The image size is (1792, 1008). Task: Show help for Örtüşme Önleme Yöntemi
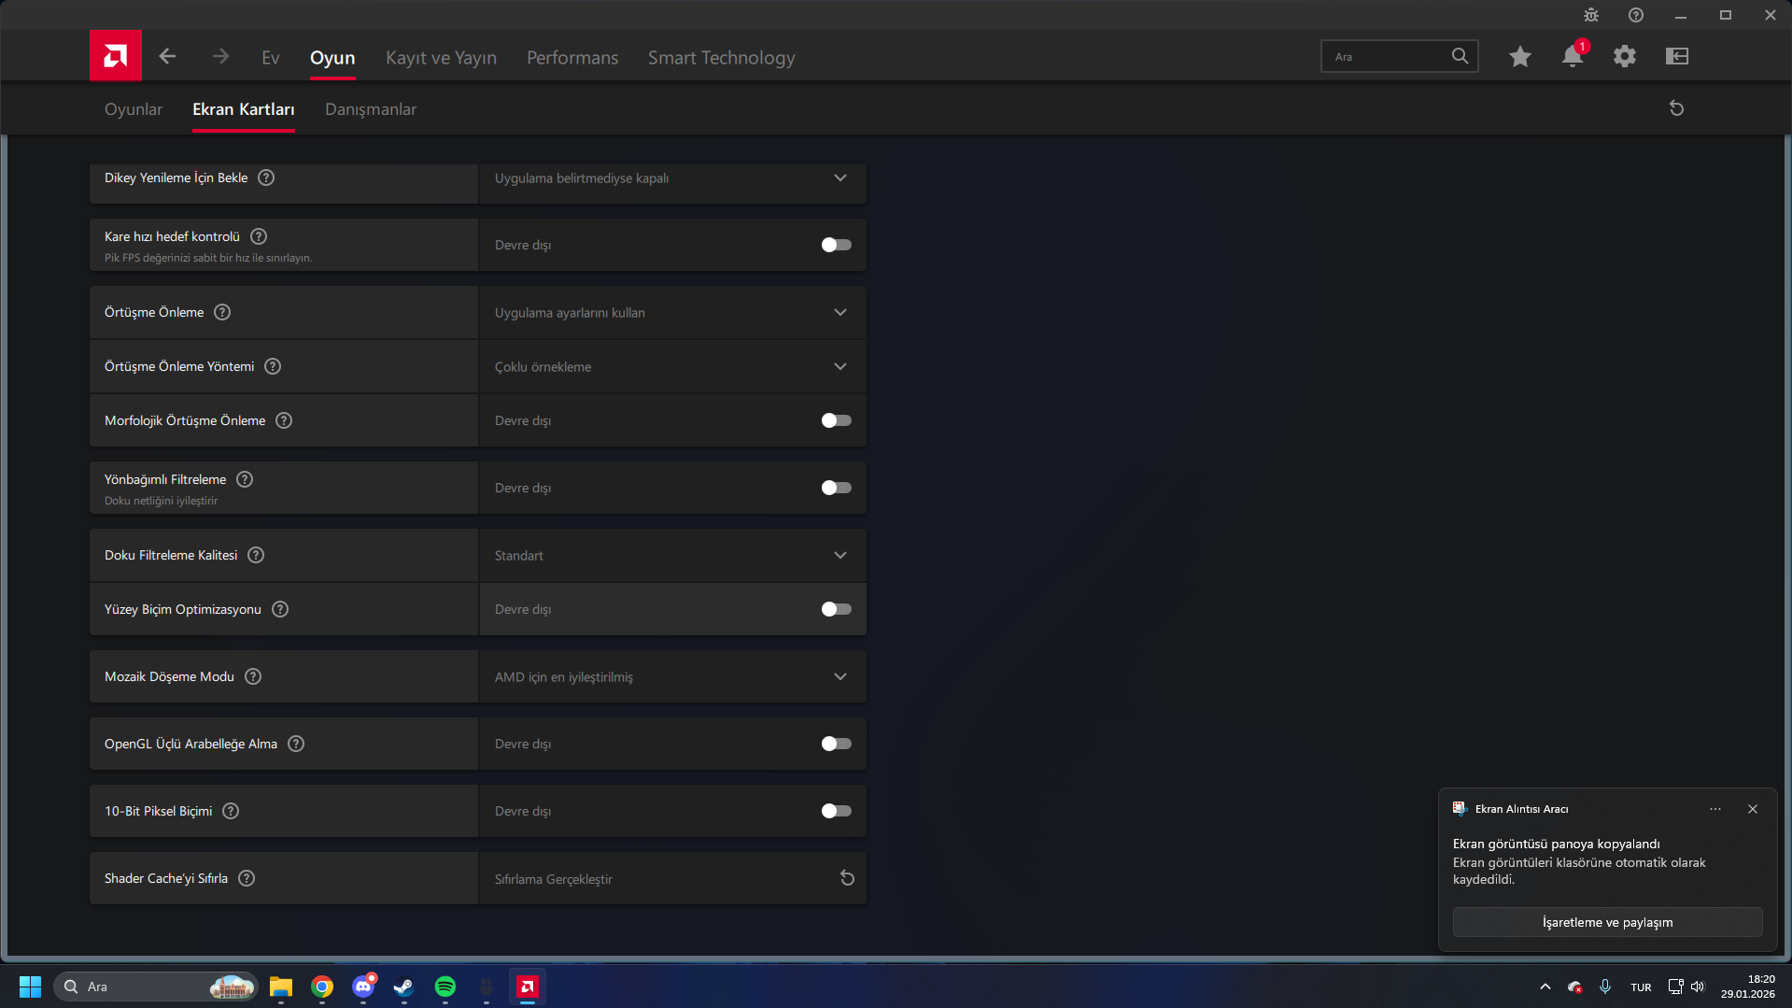(273, 366)
